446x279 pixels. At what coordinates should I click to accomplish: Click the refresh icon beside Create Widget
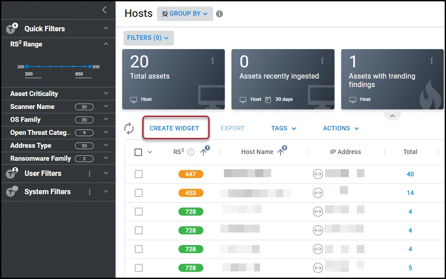click(x=129, y=129)
